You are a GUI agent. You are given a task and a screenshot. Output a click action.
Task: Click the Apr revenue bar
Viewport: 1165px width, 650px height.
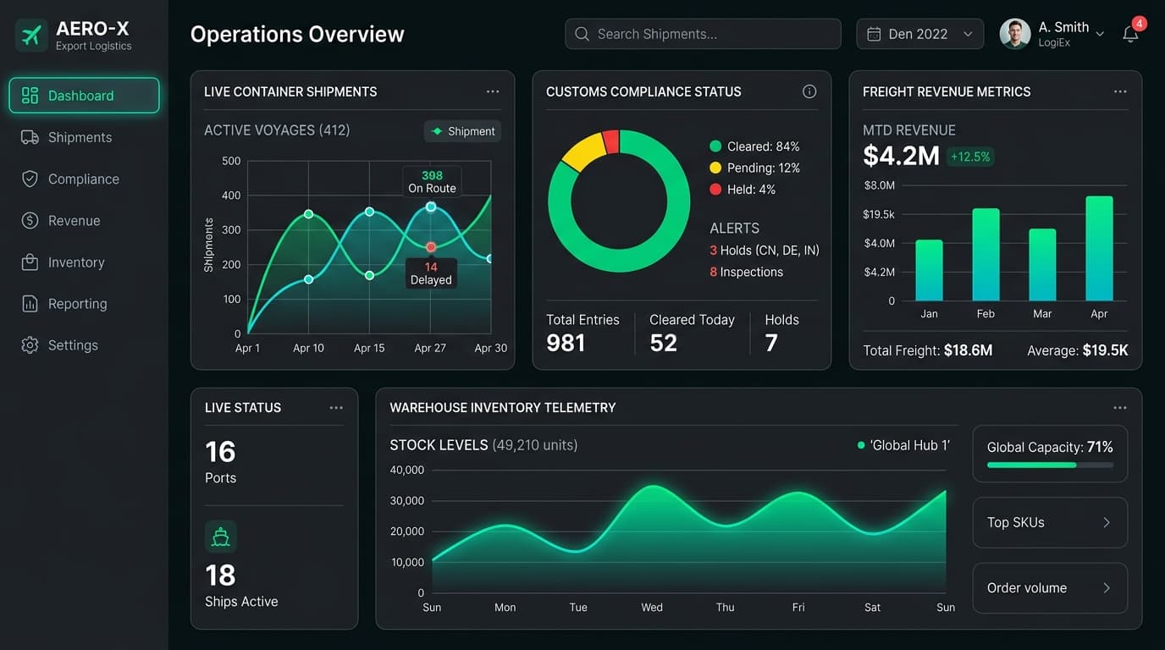[x=1099, y=249]
